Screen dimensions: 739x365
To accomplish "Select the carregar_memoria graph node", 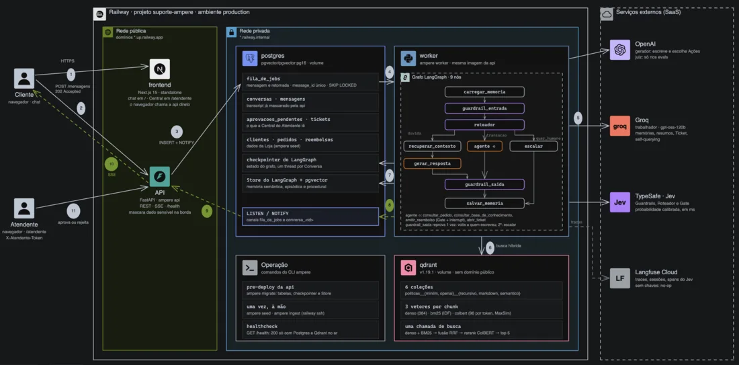I will [x=484, y=91].
